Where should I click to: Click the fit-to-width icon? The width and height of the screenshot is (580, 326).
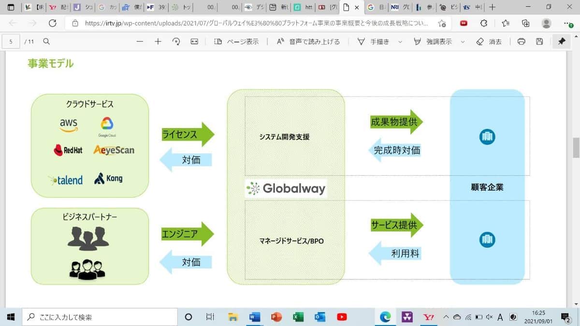click(194, 42)
